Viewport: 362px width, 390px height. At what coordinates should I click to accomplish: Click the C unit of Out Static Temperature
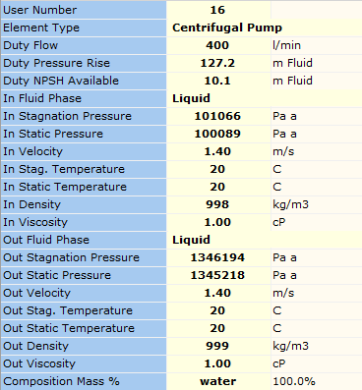click(x=277, y=328)
